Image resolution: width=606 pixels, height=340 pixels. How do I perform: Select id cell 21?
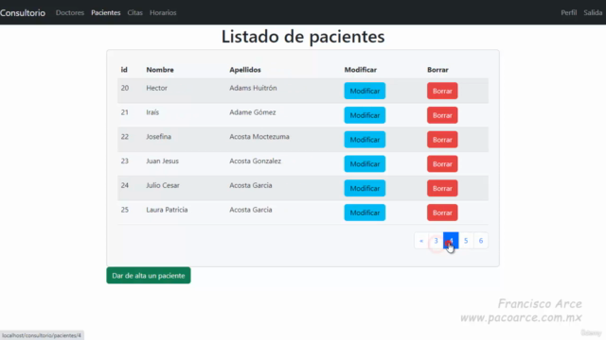tap(124, 112)
